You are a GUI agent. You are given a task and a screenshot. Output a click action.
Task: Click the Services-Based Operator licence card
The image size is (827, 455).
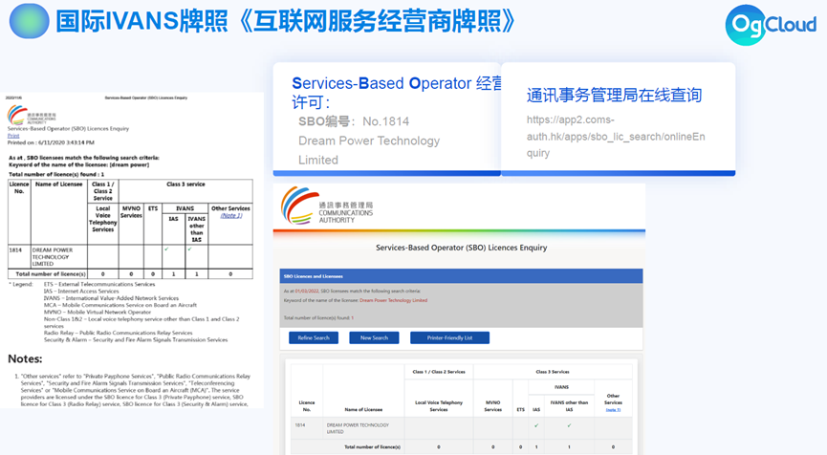[386, 119]
